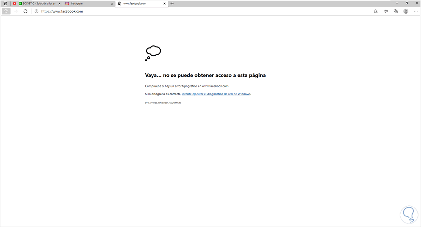Restore down the browser window
The width and height of the screenshot is (421, 227).
pos(407,3)
